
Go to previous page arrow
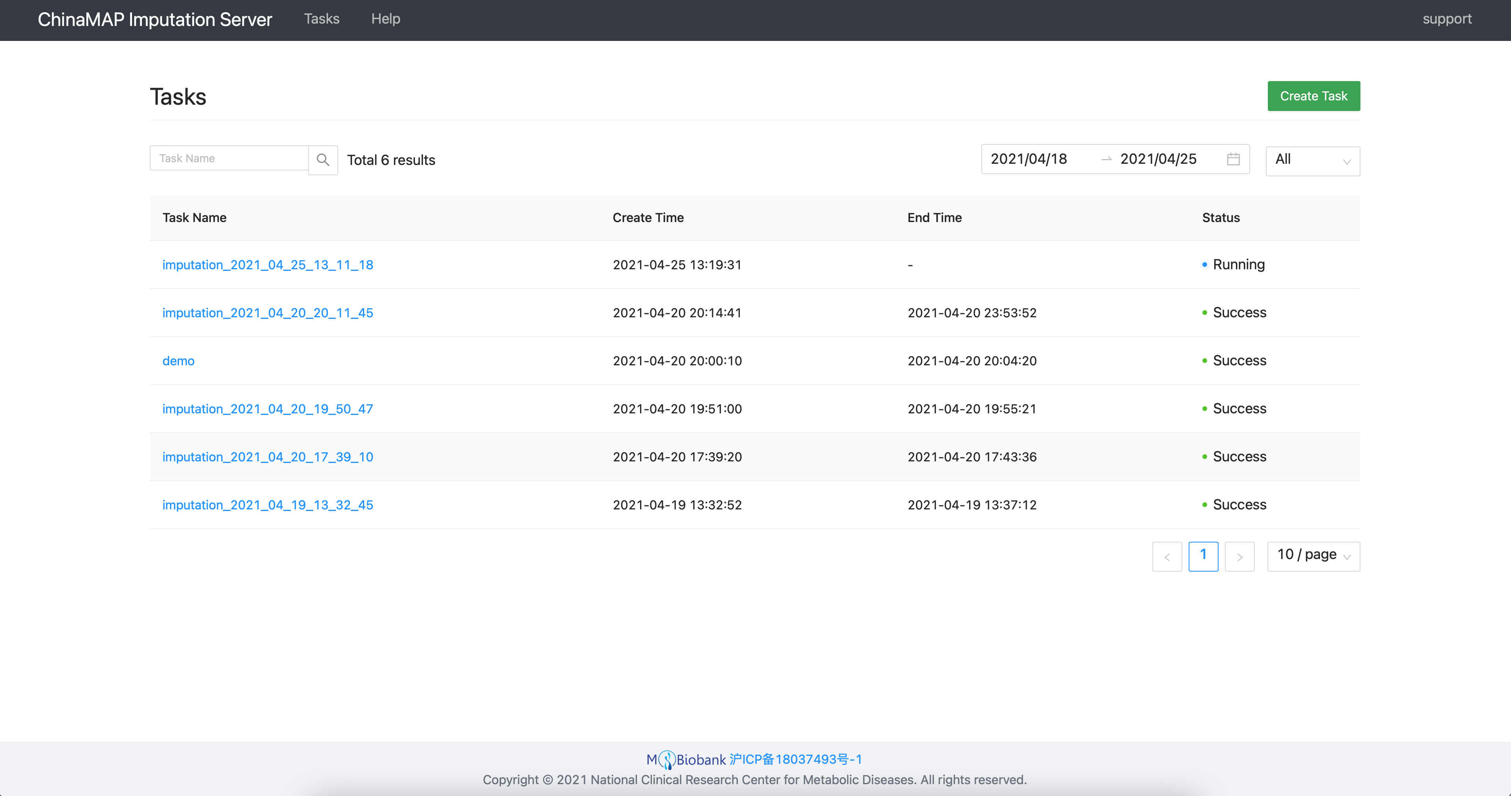point(1167,556)
